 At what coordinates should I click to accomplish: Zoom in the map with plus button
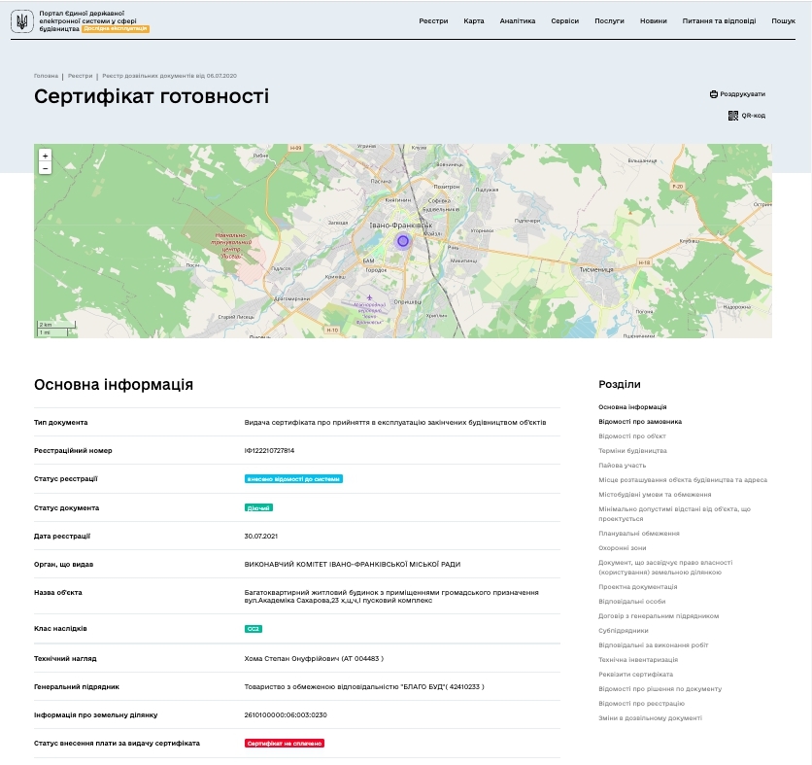pyautogui.click(x=45, y=156)
